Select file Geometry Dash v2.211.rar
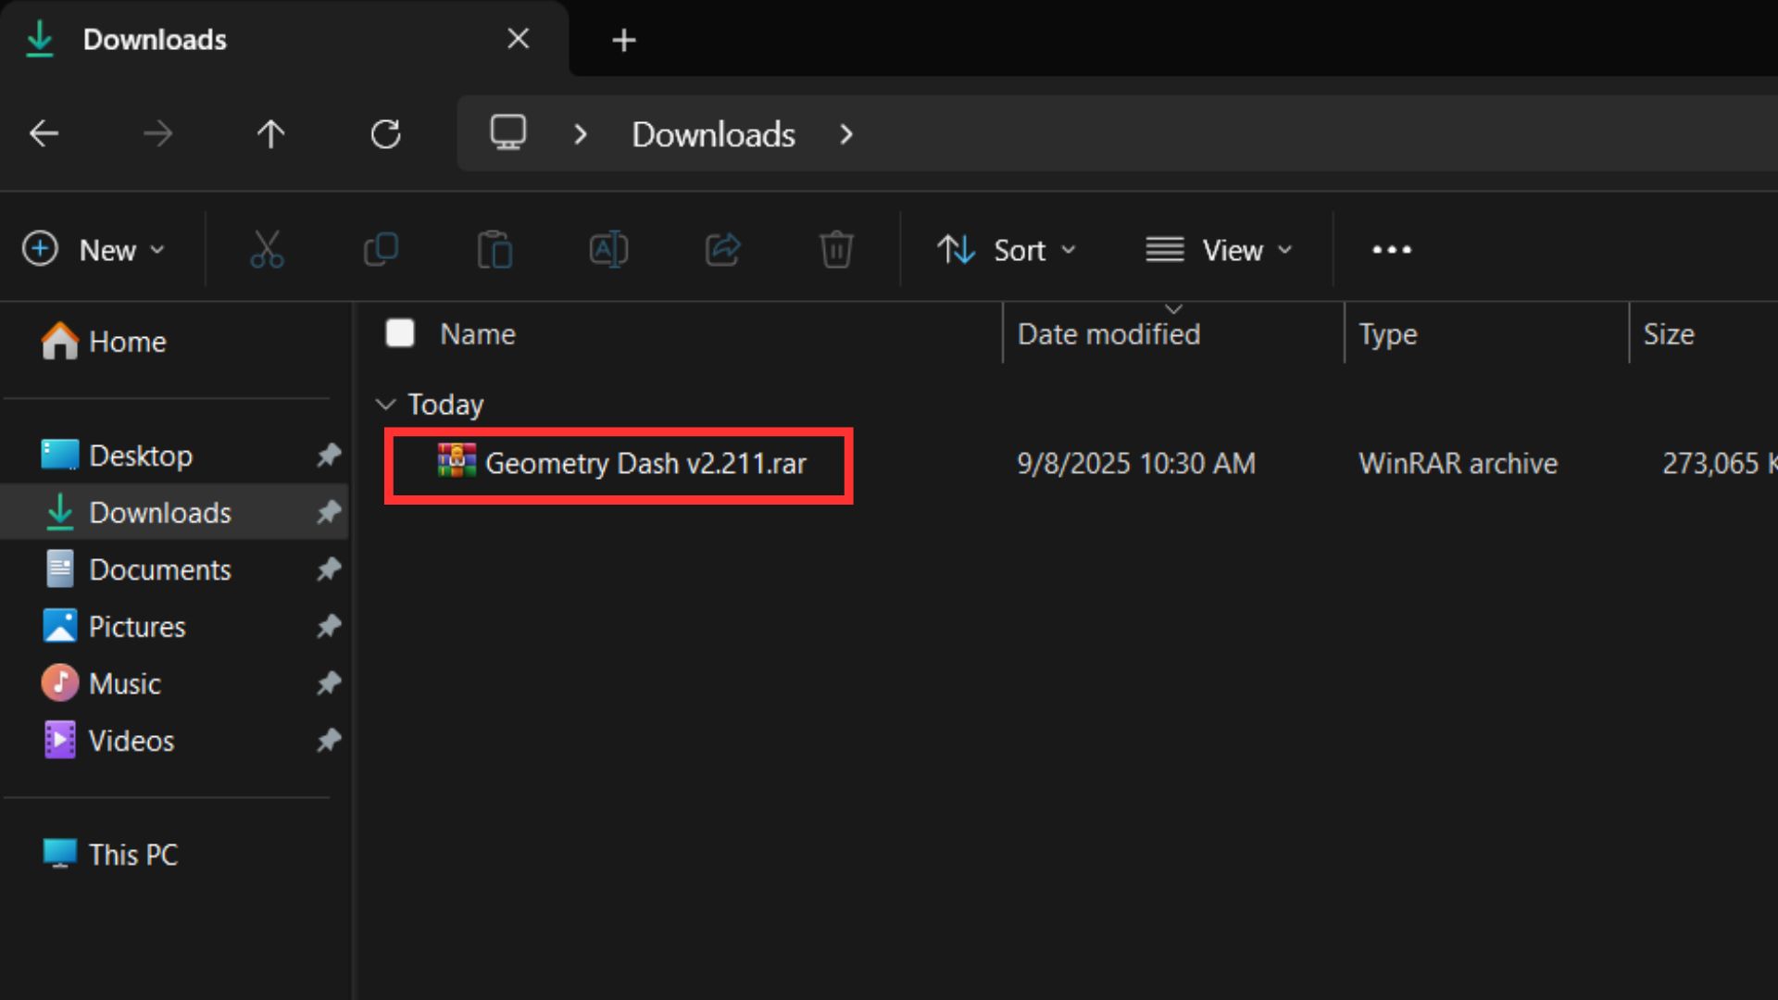Image resolution: width=1778 pixels, height=1000 pixels. coord(645,462)
